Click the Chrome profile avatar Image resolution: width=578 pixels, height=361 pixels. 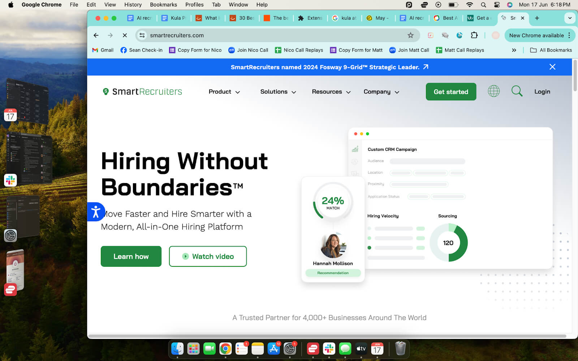coord(496,35)
